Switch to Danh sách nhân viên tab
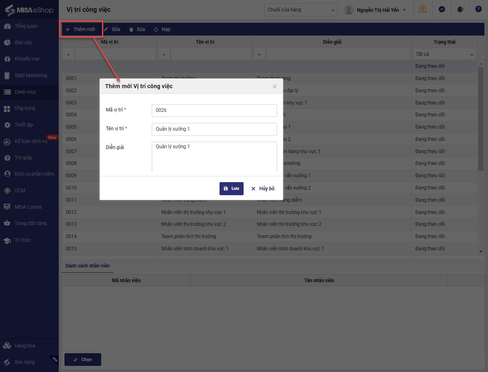The image size is (488, 372). click(x=87, y=266)
